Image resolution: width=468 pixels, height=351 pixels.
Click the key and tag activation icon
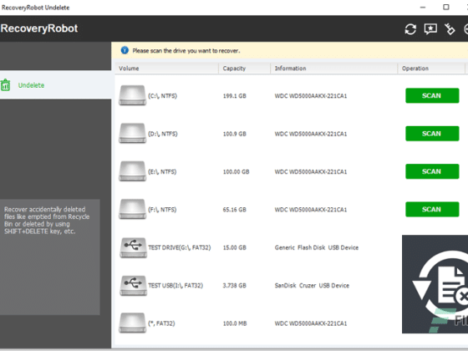[x=450, y=29]
